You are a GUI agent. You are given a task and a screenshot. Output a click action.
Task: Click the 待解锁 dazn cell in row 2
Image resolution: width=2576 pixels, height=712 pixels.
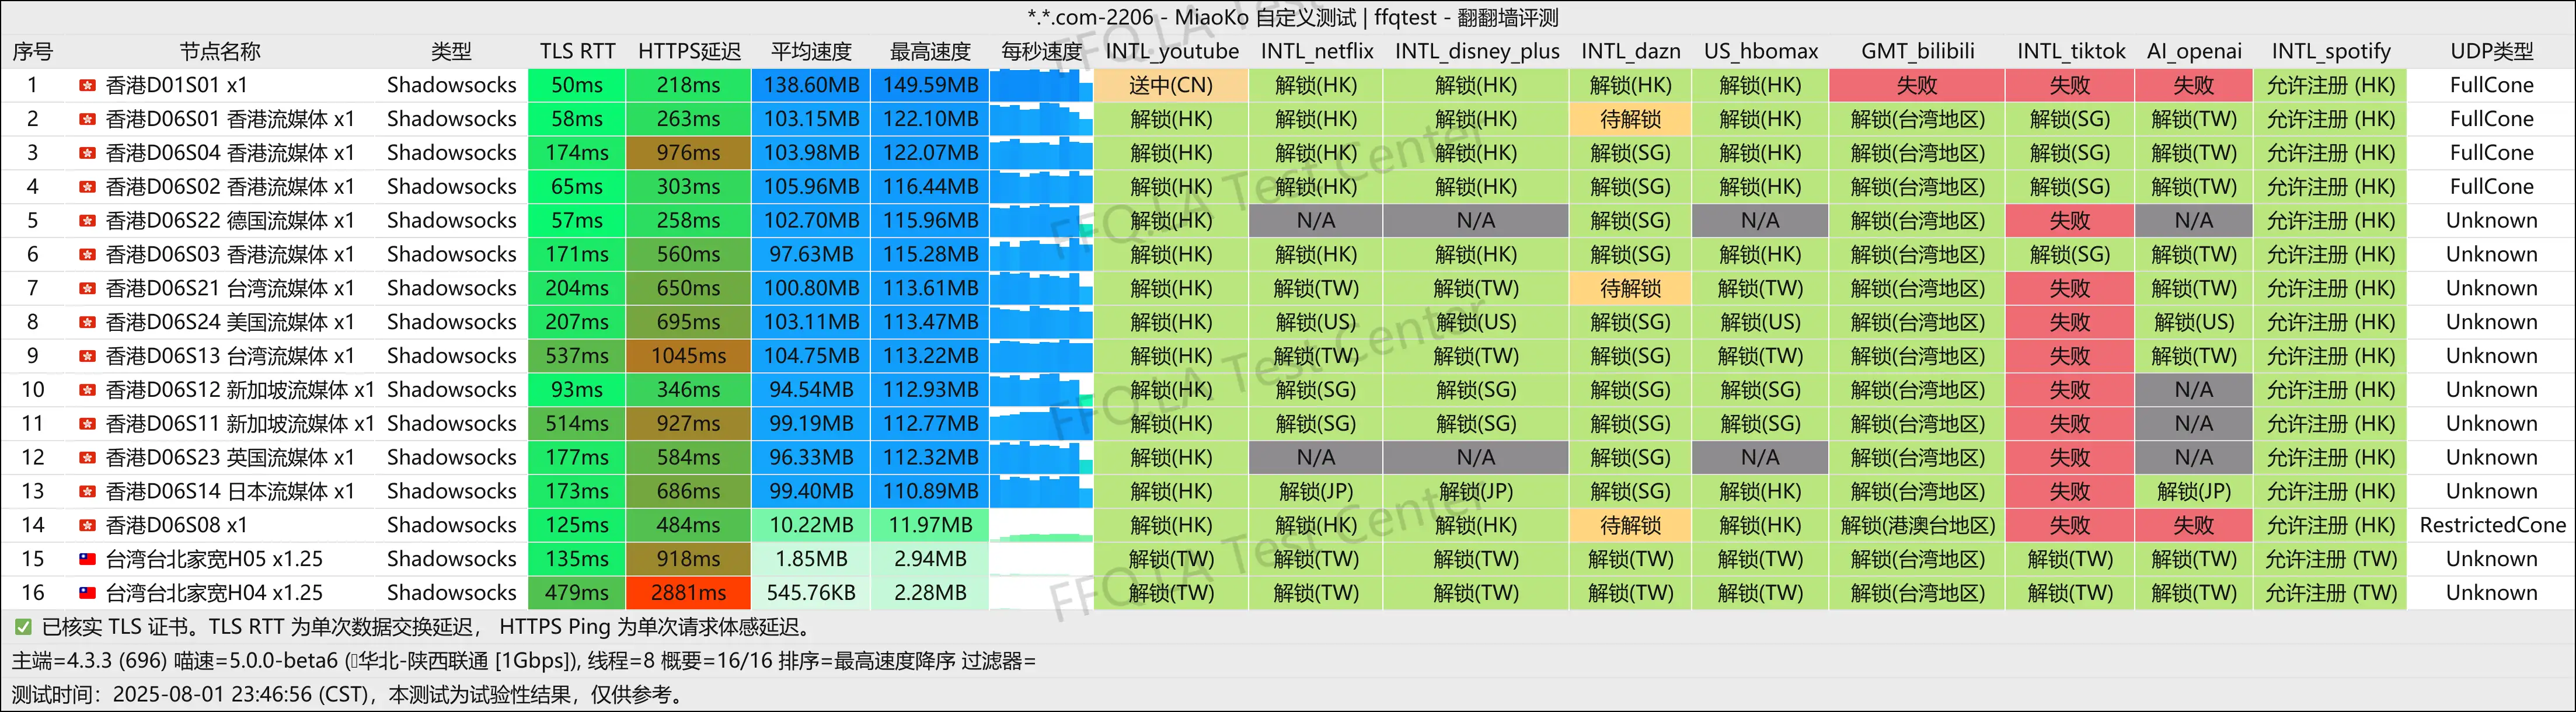pyautogui.click(x=1630, y=119)
